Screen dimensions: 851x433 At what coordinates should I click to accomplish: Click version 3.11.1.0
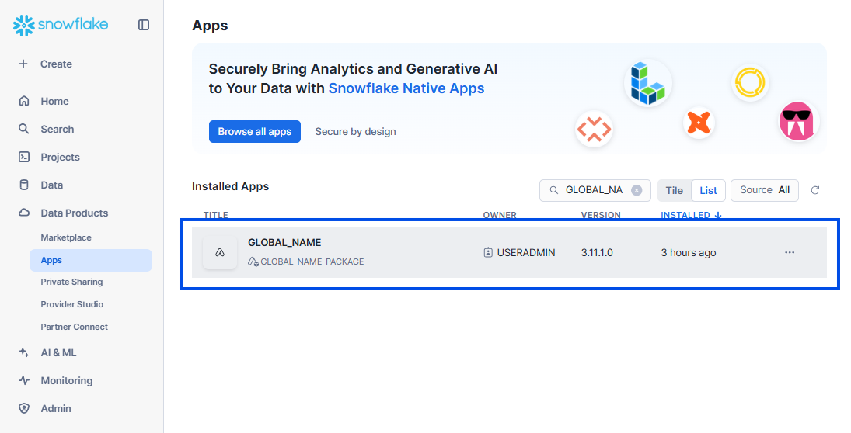click(x=597, y=252)
